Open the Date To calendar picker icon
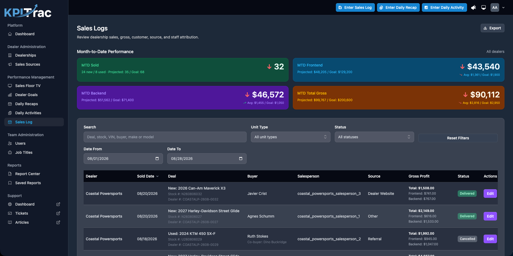513x256 pixels. coord(241,159)
